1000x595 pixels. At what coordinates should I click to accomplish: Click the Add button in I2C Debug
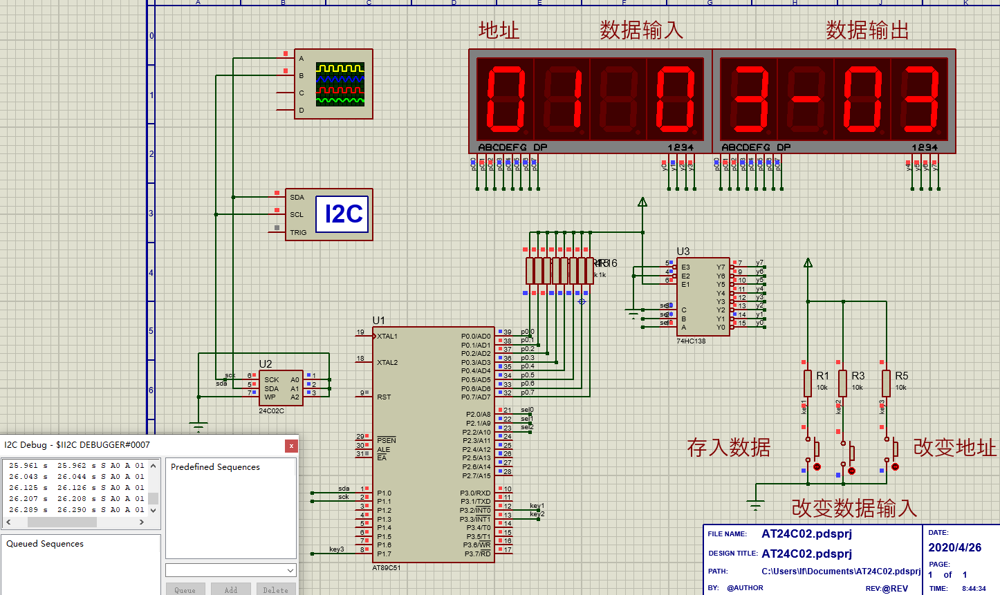[x=230, y=590]
